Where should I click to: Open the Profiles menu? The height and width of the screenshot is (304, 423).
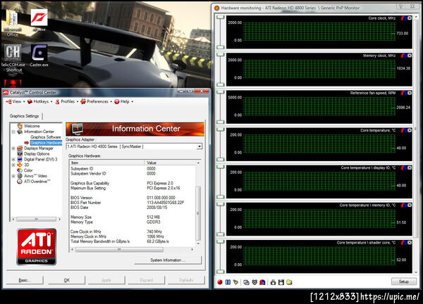tap(67, 101)
